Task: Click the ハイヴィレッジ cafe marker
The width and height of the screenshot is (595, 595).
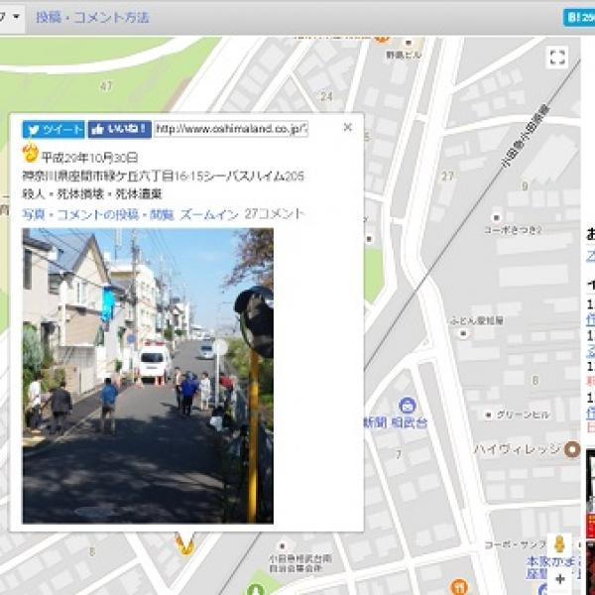Action: (572, 449)
